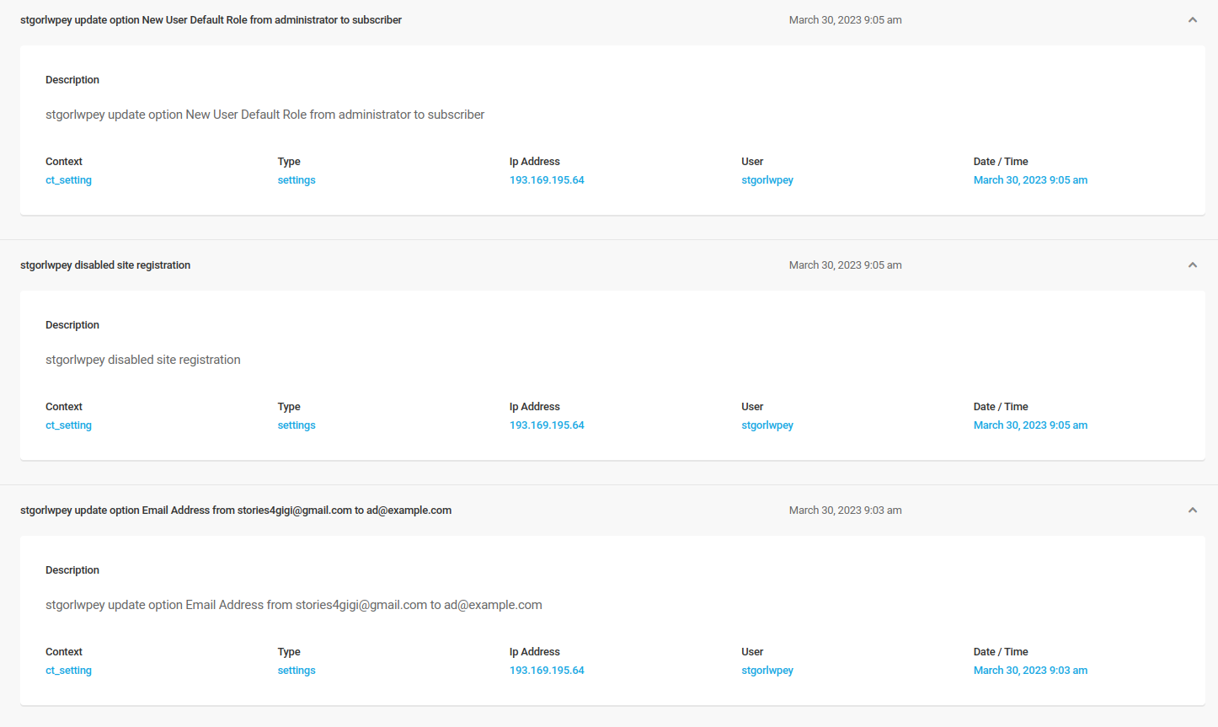Click the Email Address update header title
The width and height of the screenshot is (1218, 727).
coord(236,511)
